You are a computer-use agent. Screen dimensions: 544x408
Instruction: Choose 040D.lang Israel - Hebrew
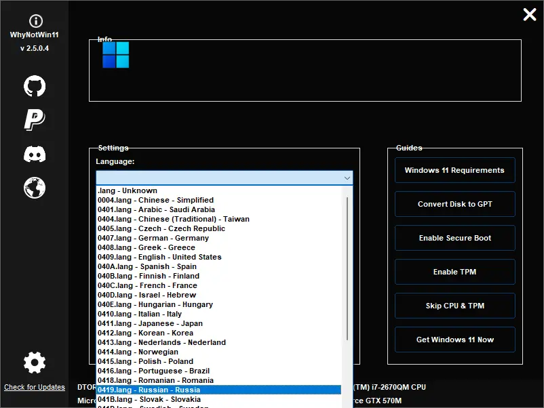click(219, 295)
